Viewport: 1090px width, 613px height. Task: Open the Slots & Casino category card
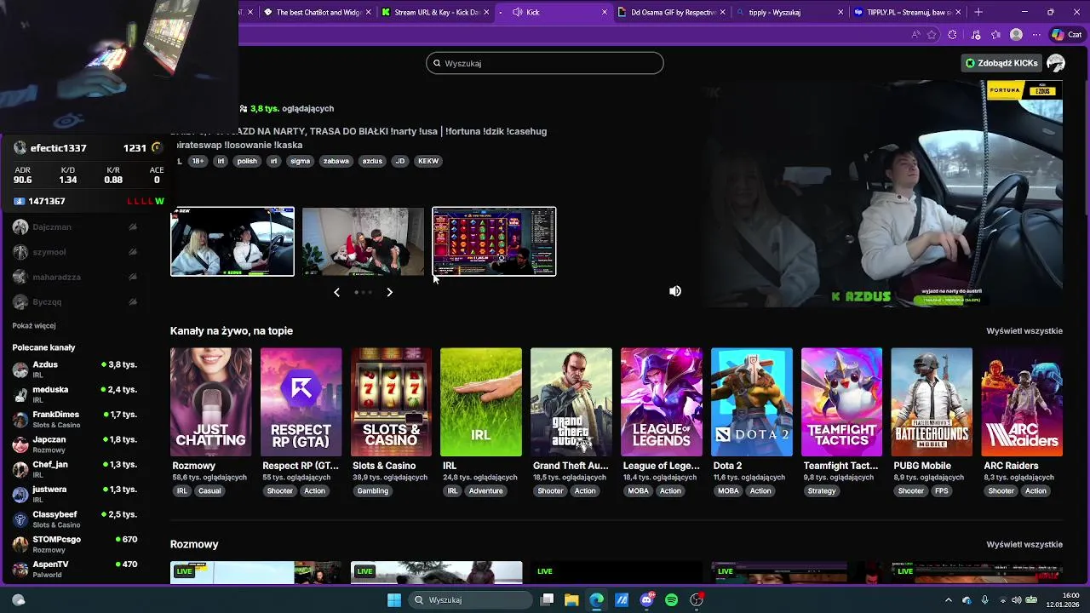tap(391, 402)
